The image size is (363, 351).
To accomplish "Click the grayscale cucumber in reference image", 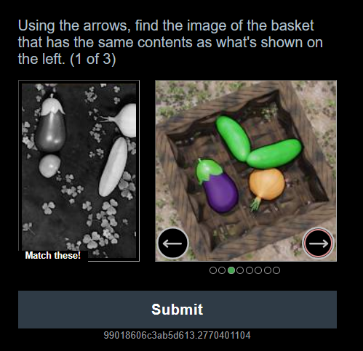I will [x=113, y=166].
